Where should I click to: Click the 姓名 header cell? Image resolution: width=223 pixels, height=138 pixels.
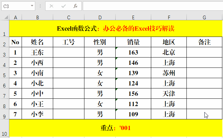click(38, 42)
